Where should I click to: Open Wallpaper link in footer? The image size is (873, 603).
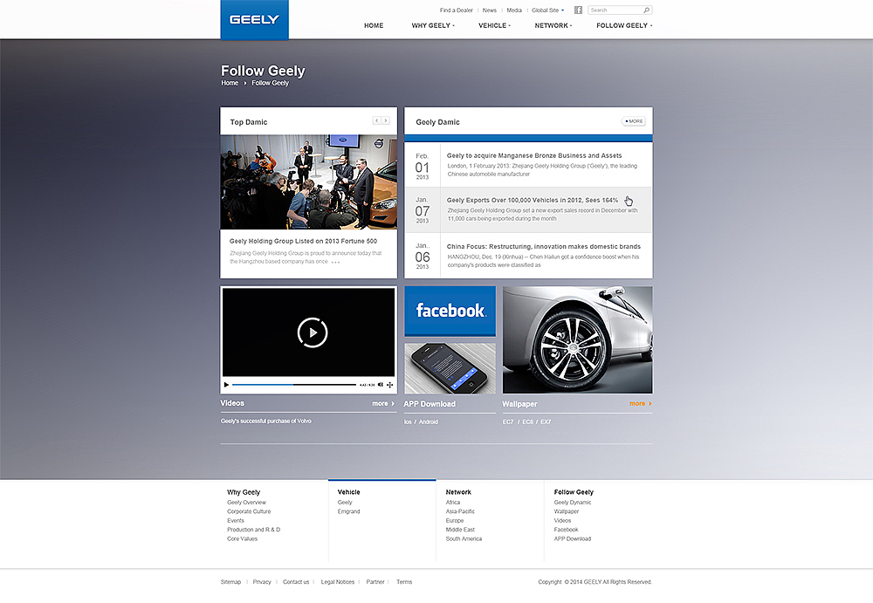pyautogui.click(x=567, y=511)
